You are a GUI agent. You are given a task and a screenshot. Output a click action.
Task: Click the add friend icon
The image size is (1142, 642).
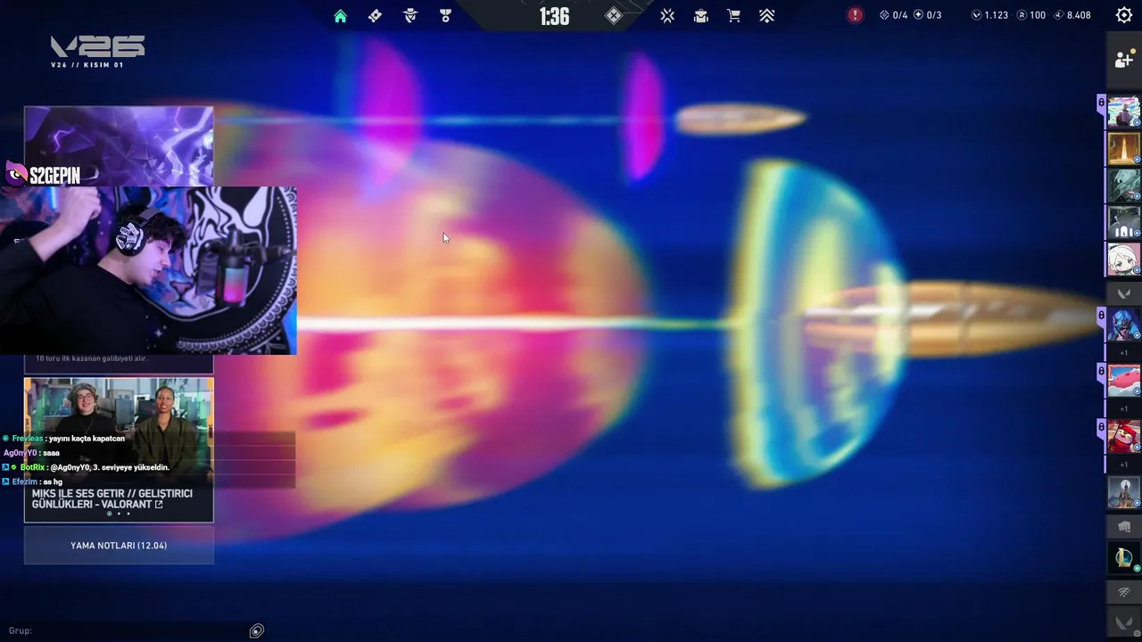(x=1123, y=60)
